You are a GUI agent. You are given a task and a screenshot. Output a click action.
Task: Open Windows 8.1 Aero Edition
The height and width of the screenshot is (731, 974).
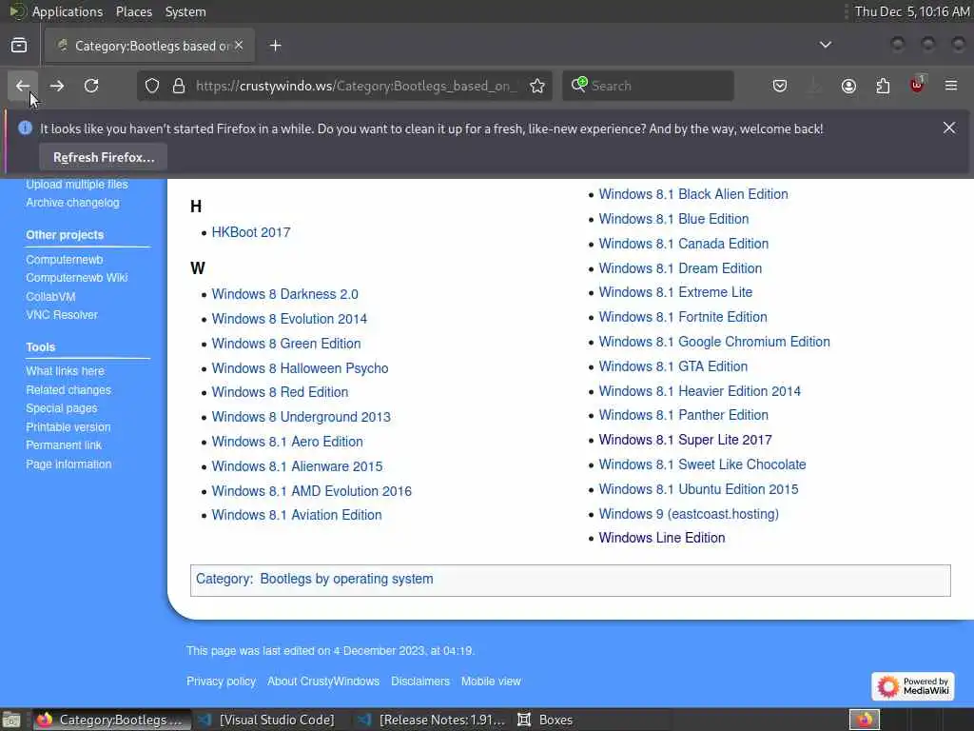pos(287,442)
